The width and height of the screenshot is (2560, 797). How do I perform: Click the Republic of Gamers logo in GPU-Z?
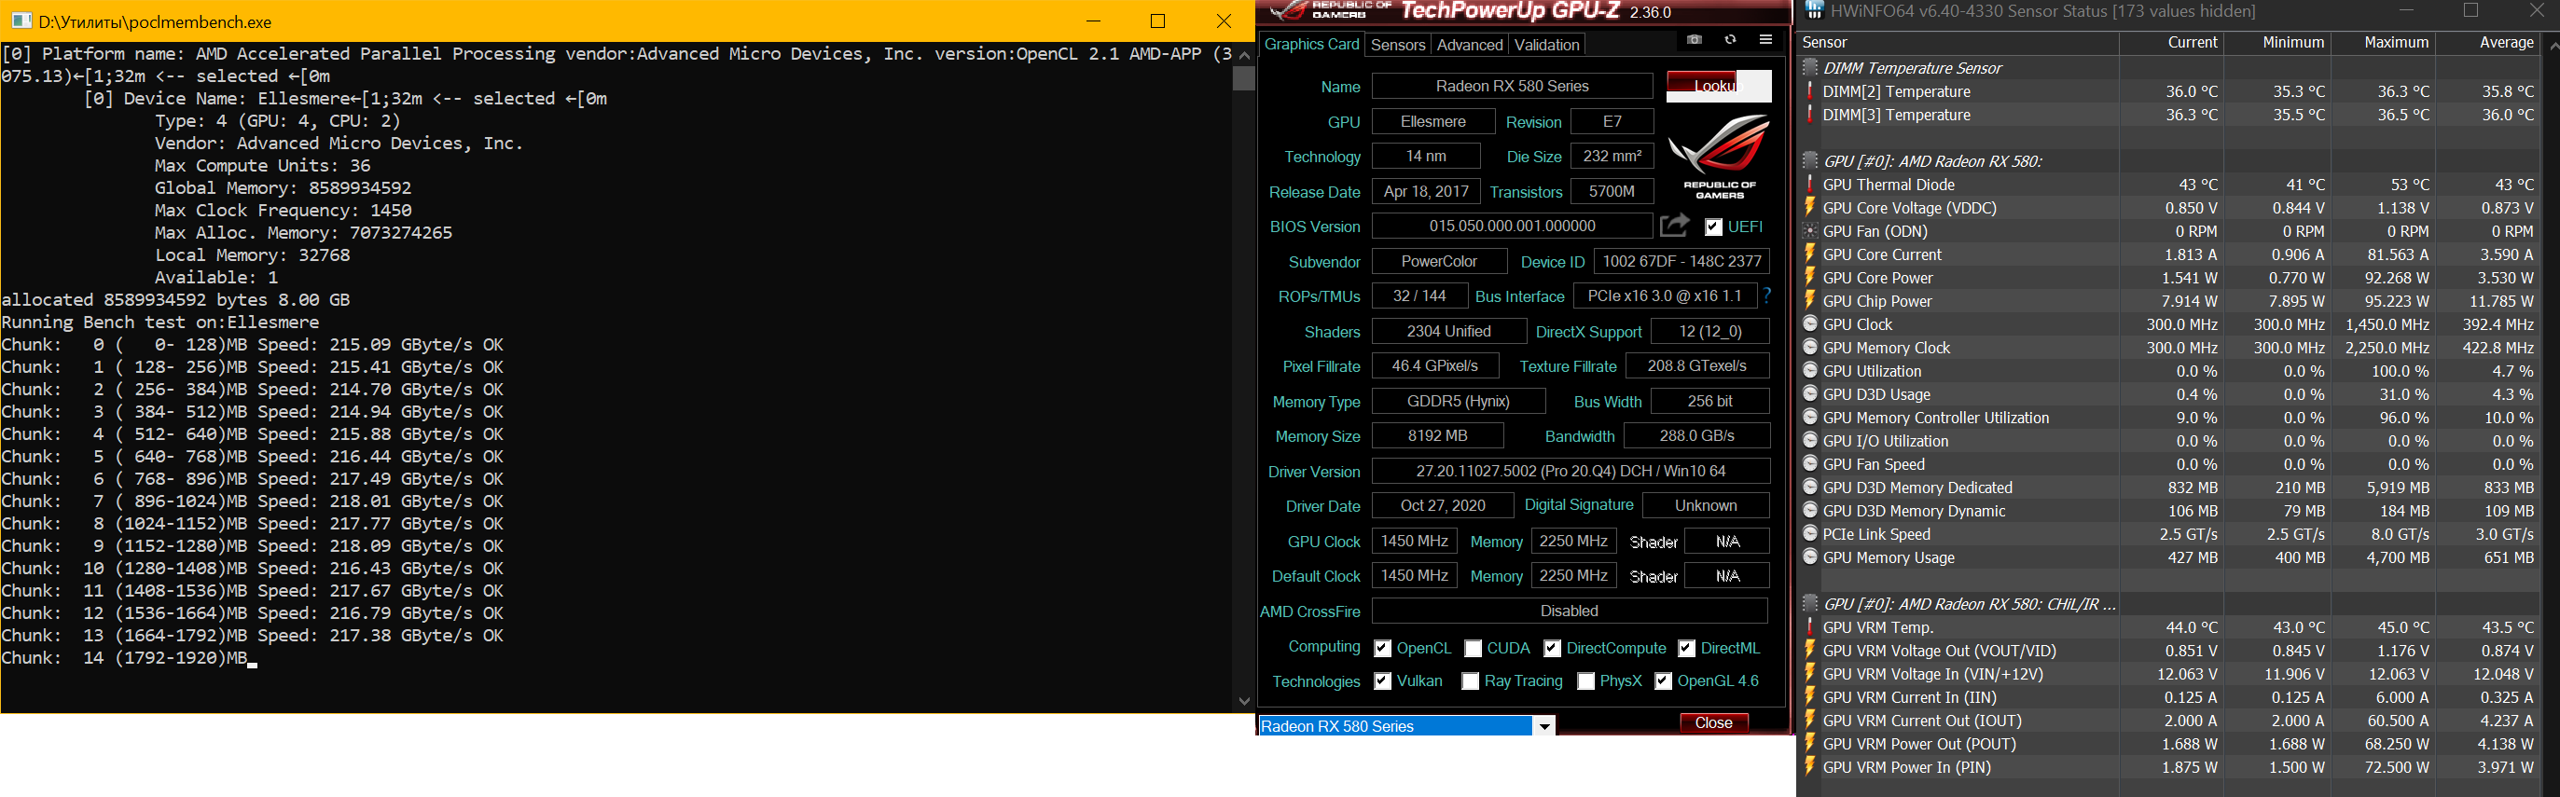[1719, 156]
